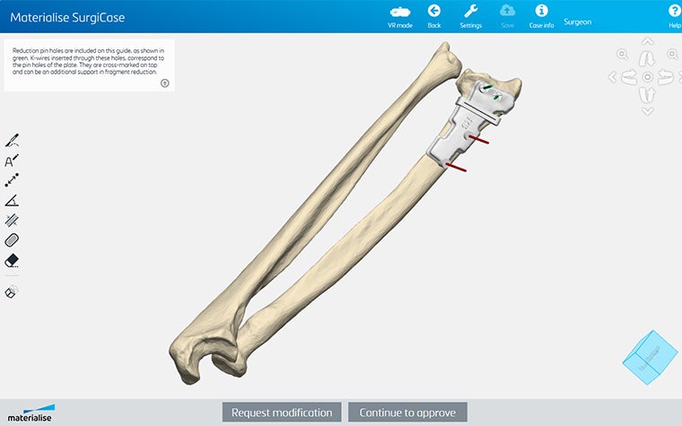Viewport: 682px width, 426px height.
Task: Click Request modification button
Action: [x=282, y=412]
